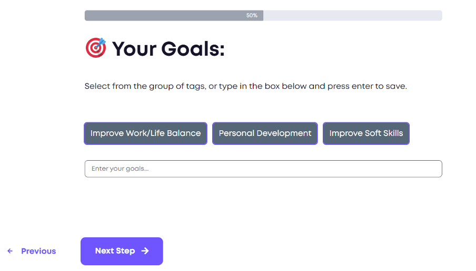
Task: Click the tag selection instruction sentence
Action: tap(245, 86)
